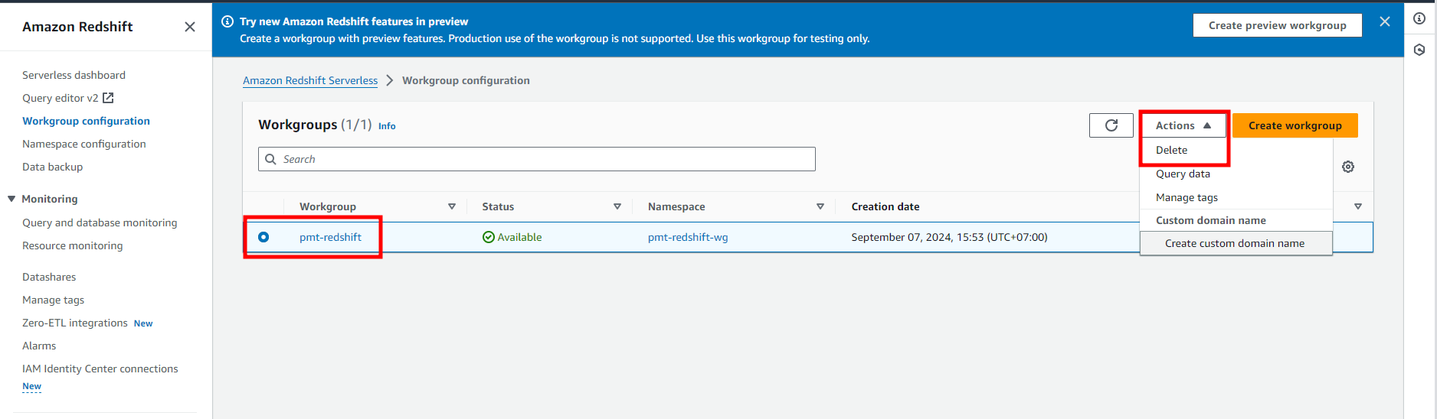Screen dimensions: 1437x419
Task: Open Resource monitoring
Action: (72, 245)
